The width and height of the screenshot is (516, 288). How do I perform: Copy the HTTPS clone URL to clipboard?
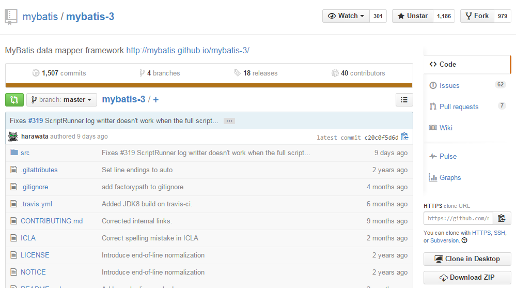point(502,218)
